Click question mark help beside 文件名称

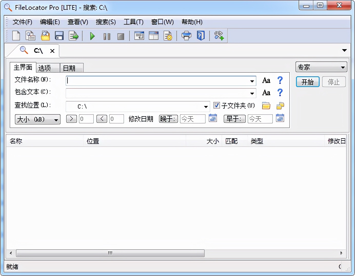(280, 80)
